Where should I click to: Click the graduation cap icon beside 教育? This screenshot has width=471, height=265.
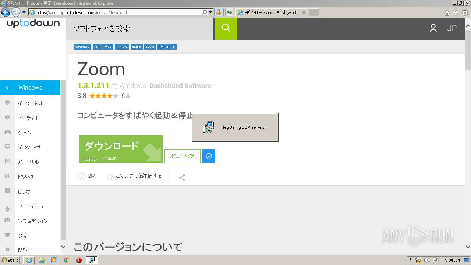pos(7,235)
